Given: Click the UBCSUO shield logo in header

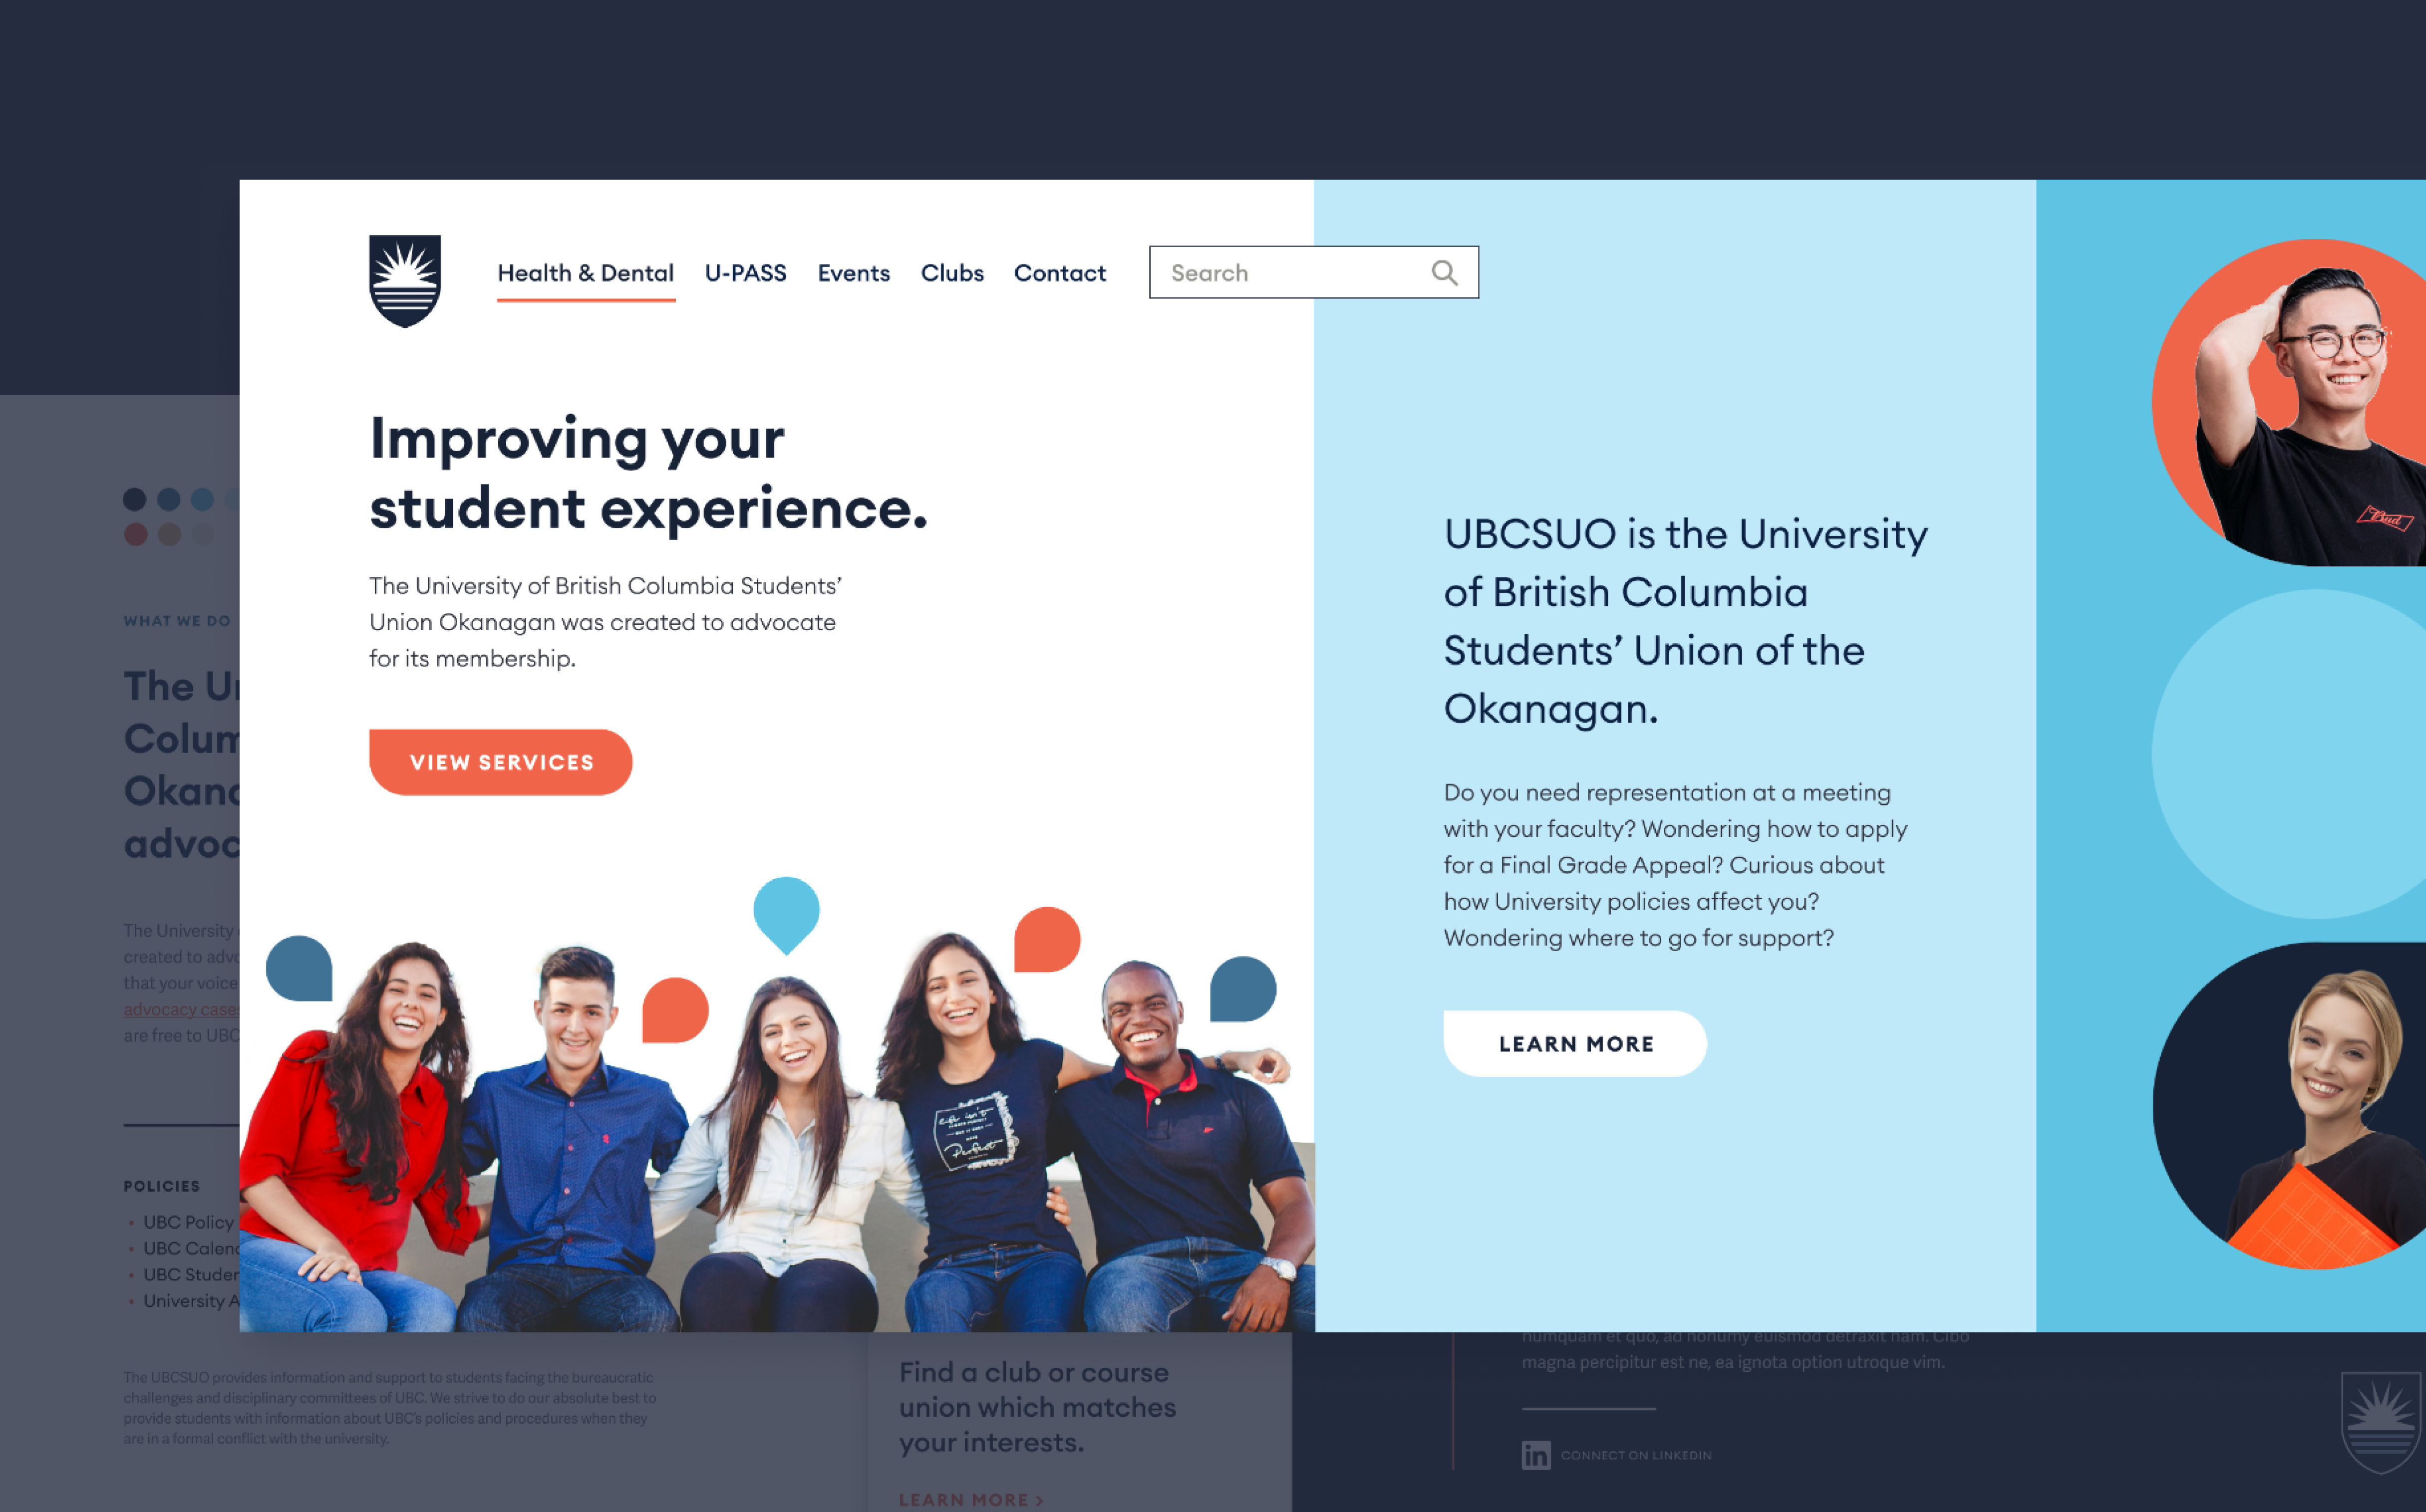Looking at the screenshot, I should click(405, 281).
